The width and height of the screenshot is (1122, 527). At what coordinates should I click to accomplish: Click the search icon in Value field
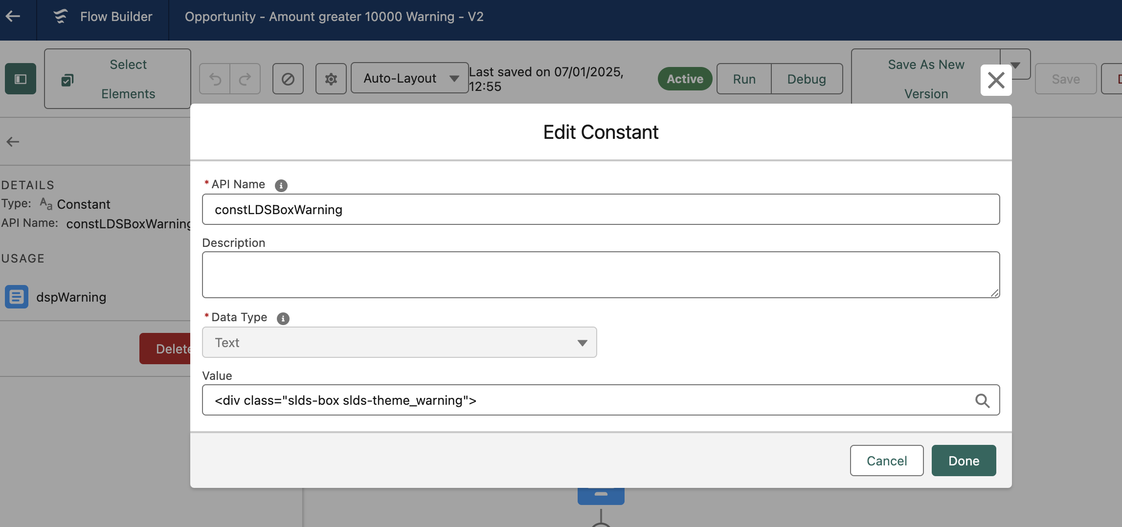(982, 400)
